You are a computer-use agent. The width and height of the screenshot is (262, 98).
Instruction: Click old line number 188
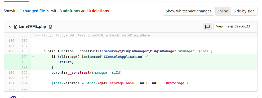(x=11, y=51)
